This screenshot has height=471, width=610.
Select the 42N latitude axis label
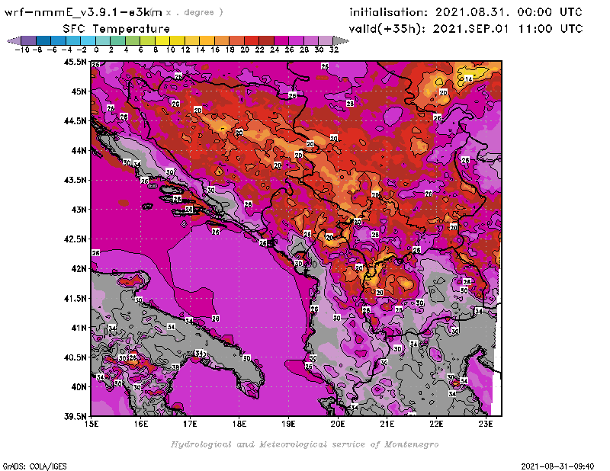click(x=79, y=268)
